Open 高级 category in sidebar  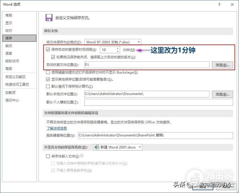coord(19,68)
